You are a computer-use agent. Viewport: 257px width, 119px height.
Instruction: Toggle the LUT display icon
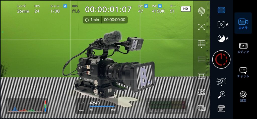(x=202, y=108)
